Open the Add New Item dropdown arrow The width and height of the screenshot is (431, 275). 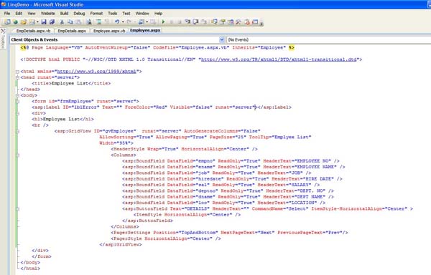click(37, 22)
